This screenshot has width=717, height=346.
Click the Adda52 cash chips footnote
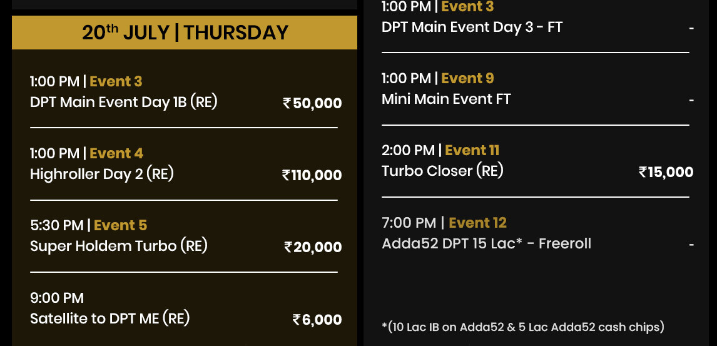pyautogui.click(x=523, y=327)
